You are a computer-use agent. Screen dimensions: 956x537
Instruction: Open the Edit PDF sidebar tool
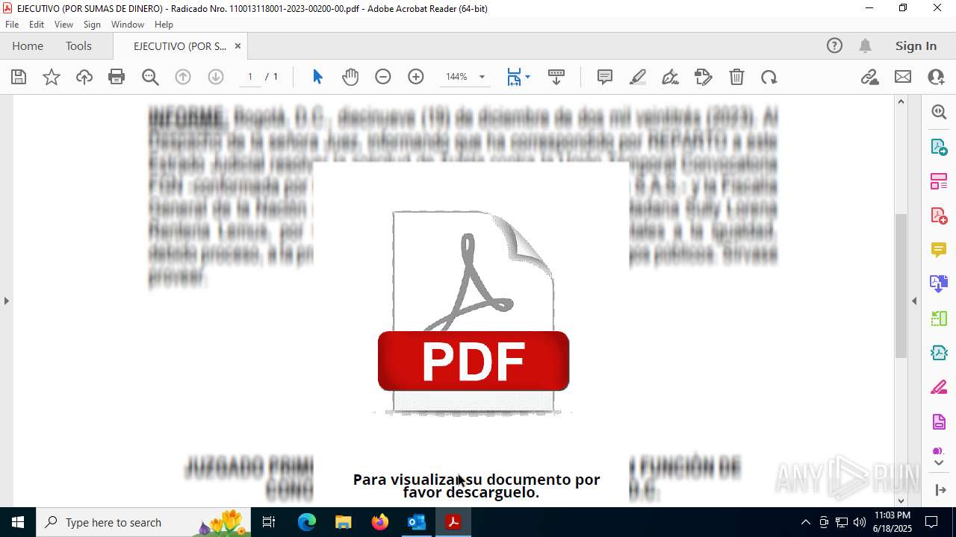(x=939, y=353)
